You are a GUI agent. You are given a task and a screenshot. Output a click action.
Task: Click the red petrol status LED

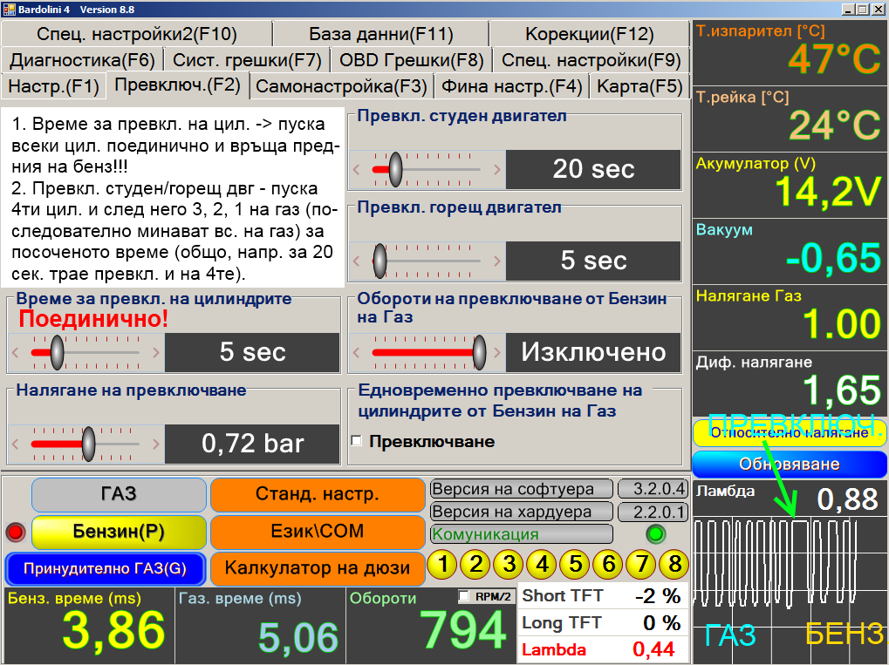16,533
